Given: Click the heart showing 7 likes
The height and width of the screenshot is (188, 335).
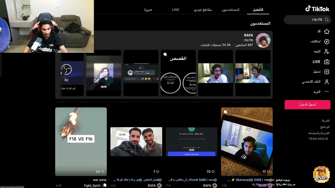Looking at the screenshot, I should (x=158, y=172).
